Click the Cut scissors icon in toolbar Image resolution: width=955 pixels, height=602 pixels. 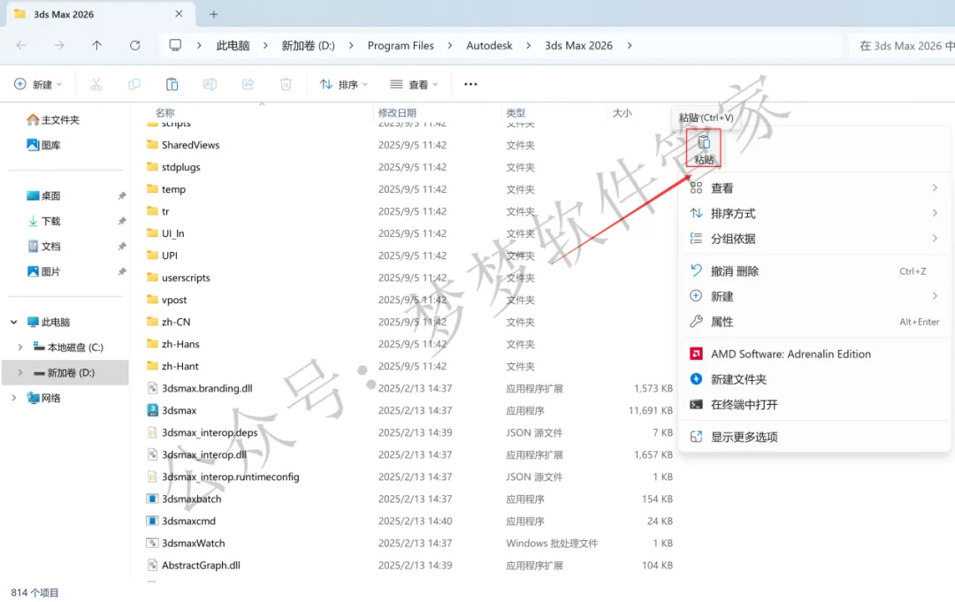coord(96,84)
